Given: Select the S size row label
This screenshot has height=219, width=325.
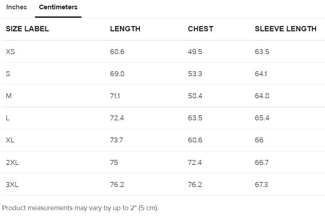Looking at the screenshot, I should pyautogui.click(x=8, y=74).
